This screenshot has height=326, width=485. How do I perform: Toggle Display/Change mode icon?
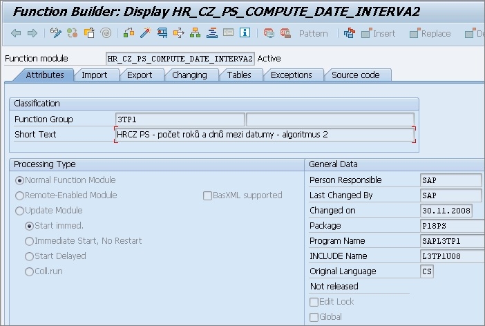pyautogui.click(x=57, y=33)
